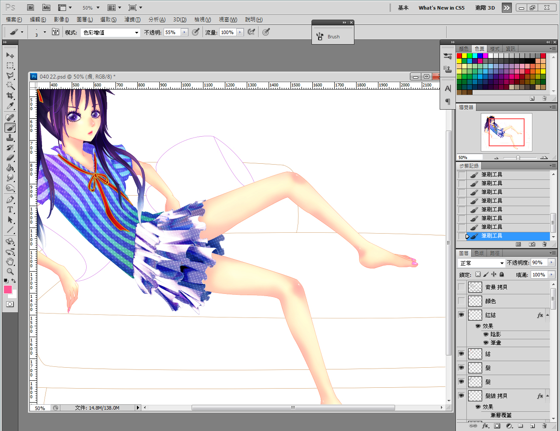The image size is (560, 431).
Task: Switch to the 路徑 tab
Action: coord(495,253)
